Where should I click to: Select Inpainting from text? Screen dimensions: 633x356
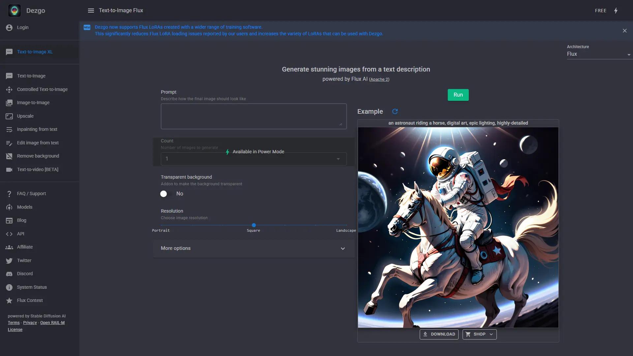[x=37, y=129]
